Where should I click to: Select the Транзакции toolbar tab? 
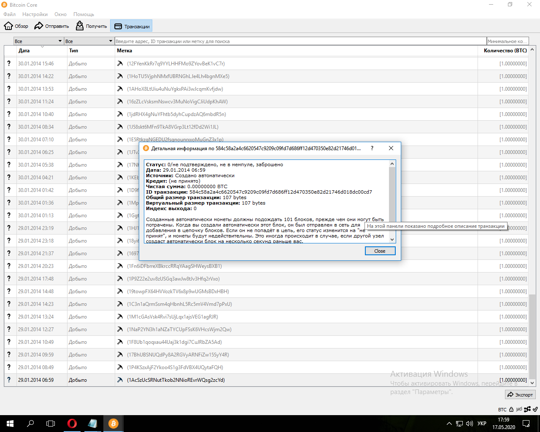tap(131, 26)
